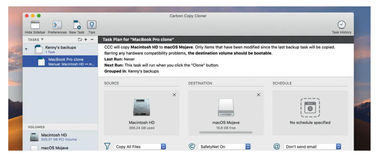Click the macOS Mojave destination drive icon

click(x=226, y=107)
